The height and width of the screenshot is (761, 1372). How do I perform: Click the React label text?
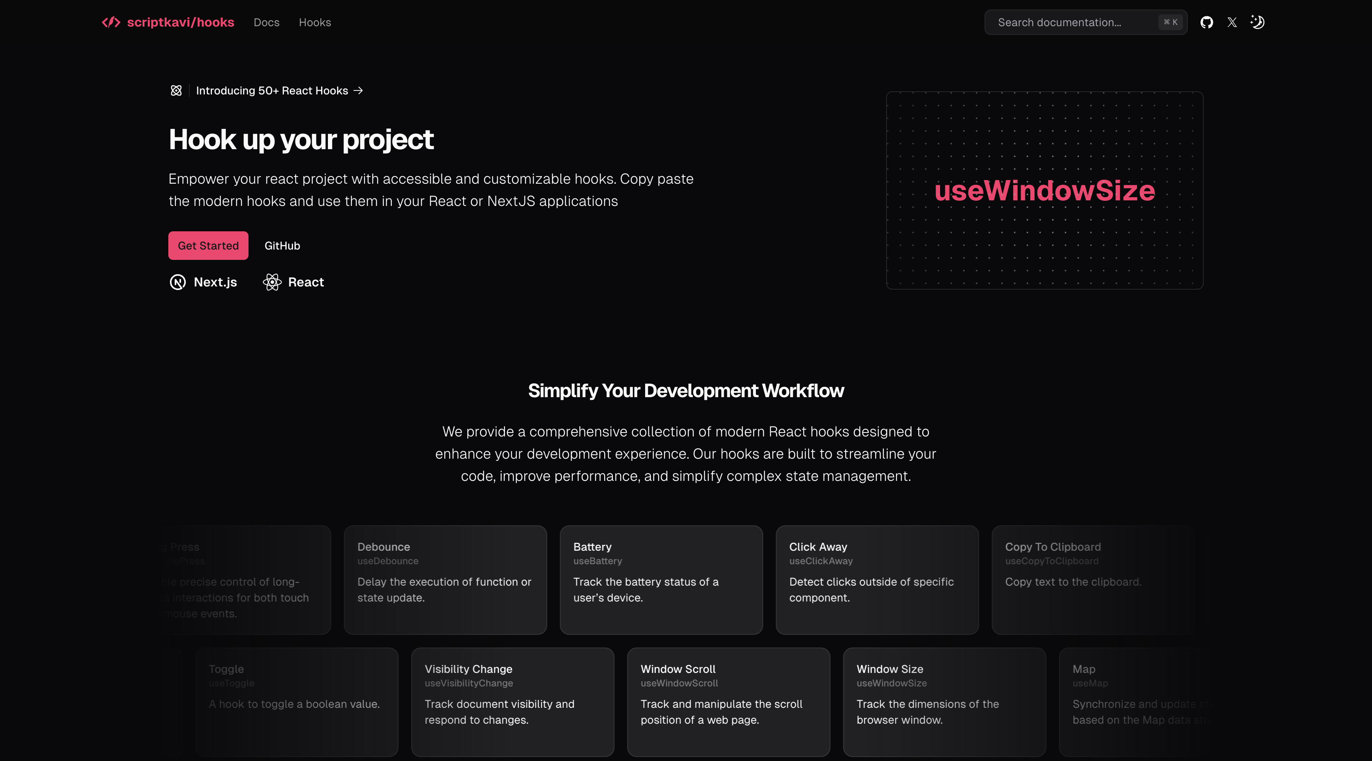coord(306,282)
